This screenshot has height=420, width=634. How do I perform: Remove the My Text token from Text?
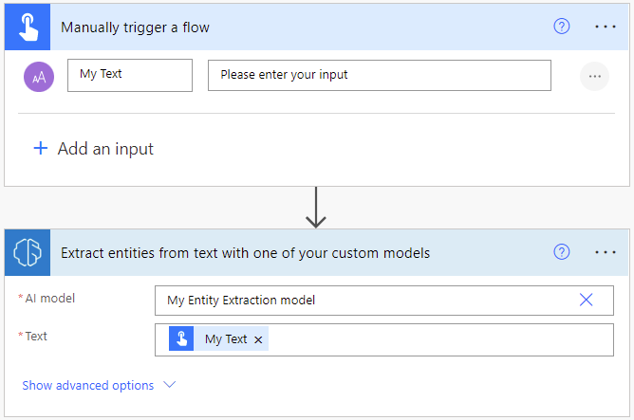click(x=258, y=339)
